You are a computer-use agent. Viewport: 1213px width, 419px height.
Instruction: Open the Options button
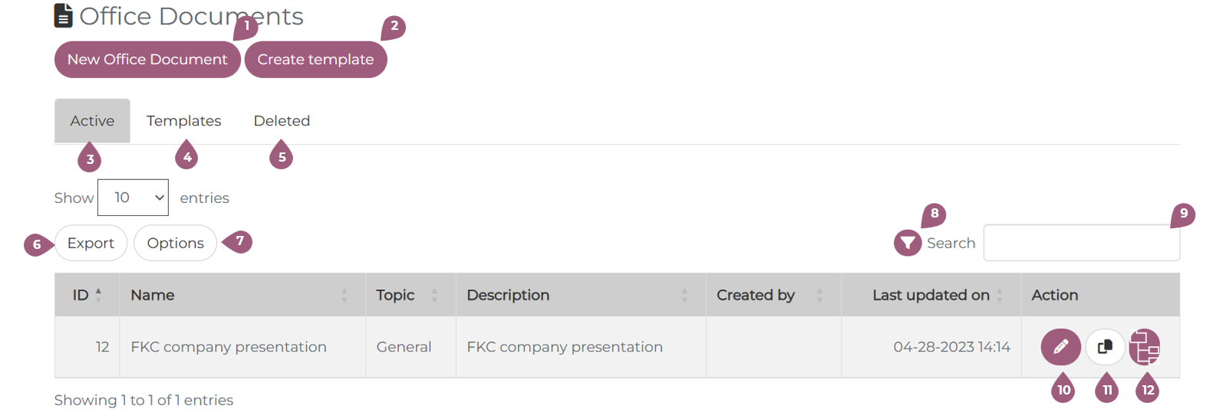[175, 243]
